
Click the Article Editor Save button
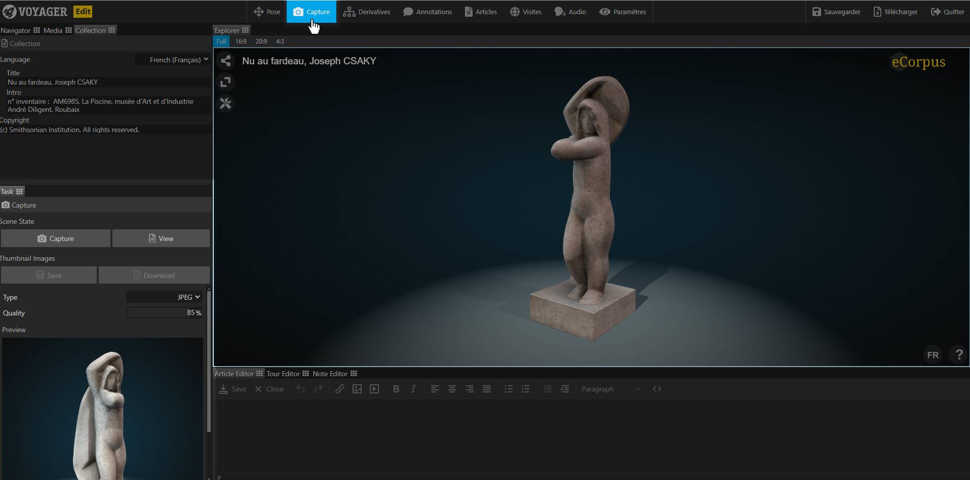[x=232, y=389]
